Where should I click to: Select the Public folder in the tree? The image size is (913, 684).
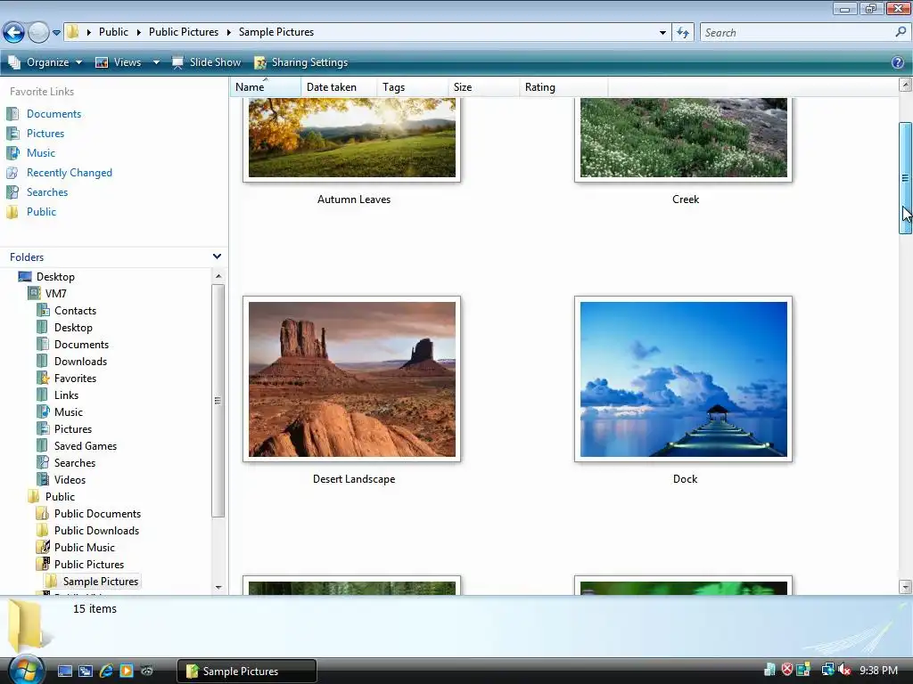click(x=60, y=497)
